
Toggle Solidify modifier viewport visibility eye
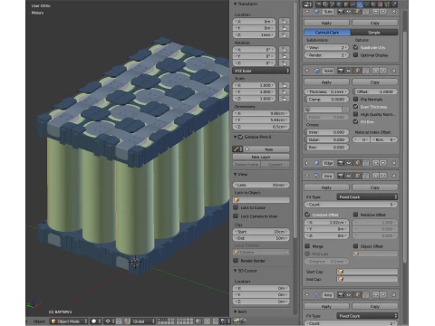click(x=349, y=71)
